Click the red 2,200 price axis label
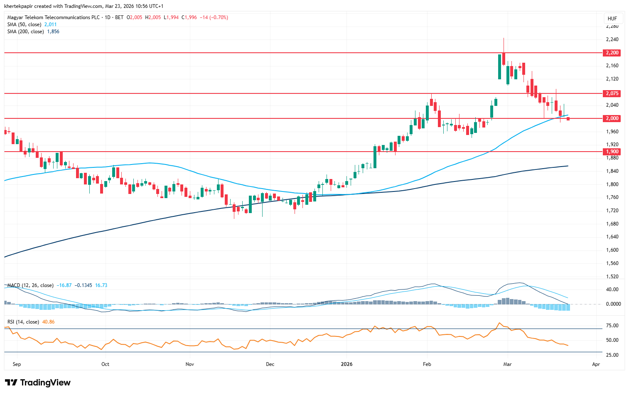Screen dimensions: 629x395 click(x=612, y=53)
